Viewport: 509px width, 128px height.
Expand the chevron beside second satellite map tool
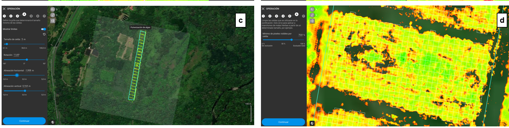click(57, 15)
